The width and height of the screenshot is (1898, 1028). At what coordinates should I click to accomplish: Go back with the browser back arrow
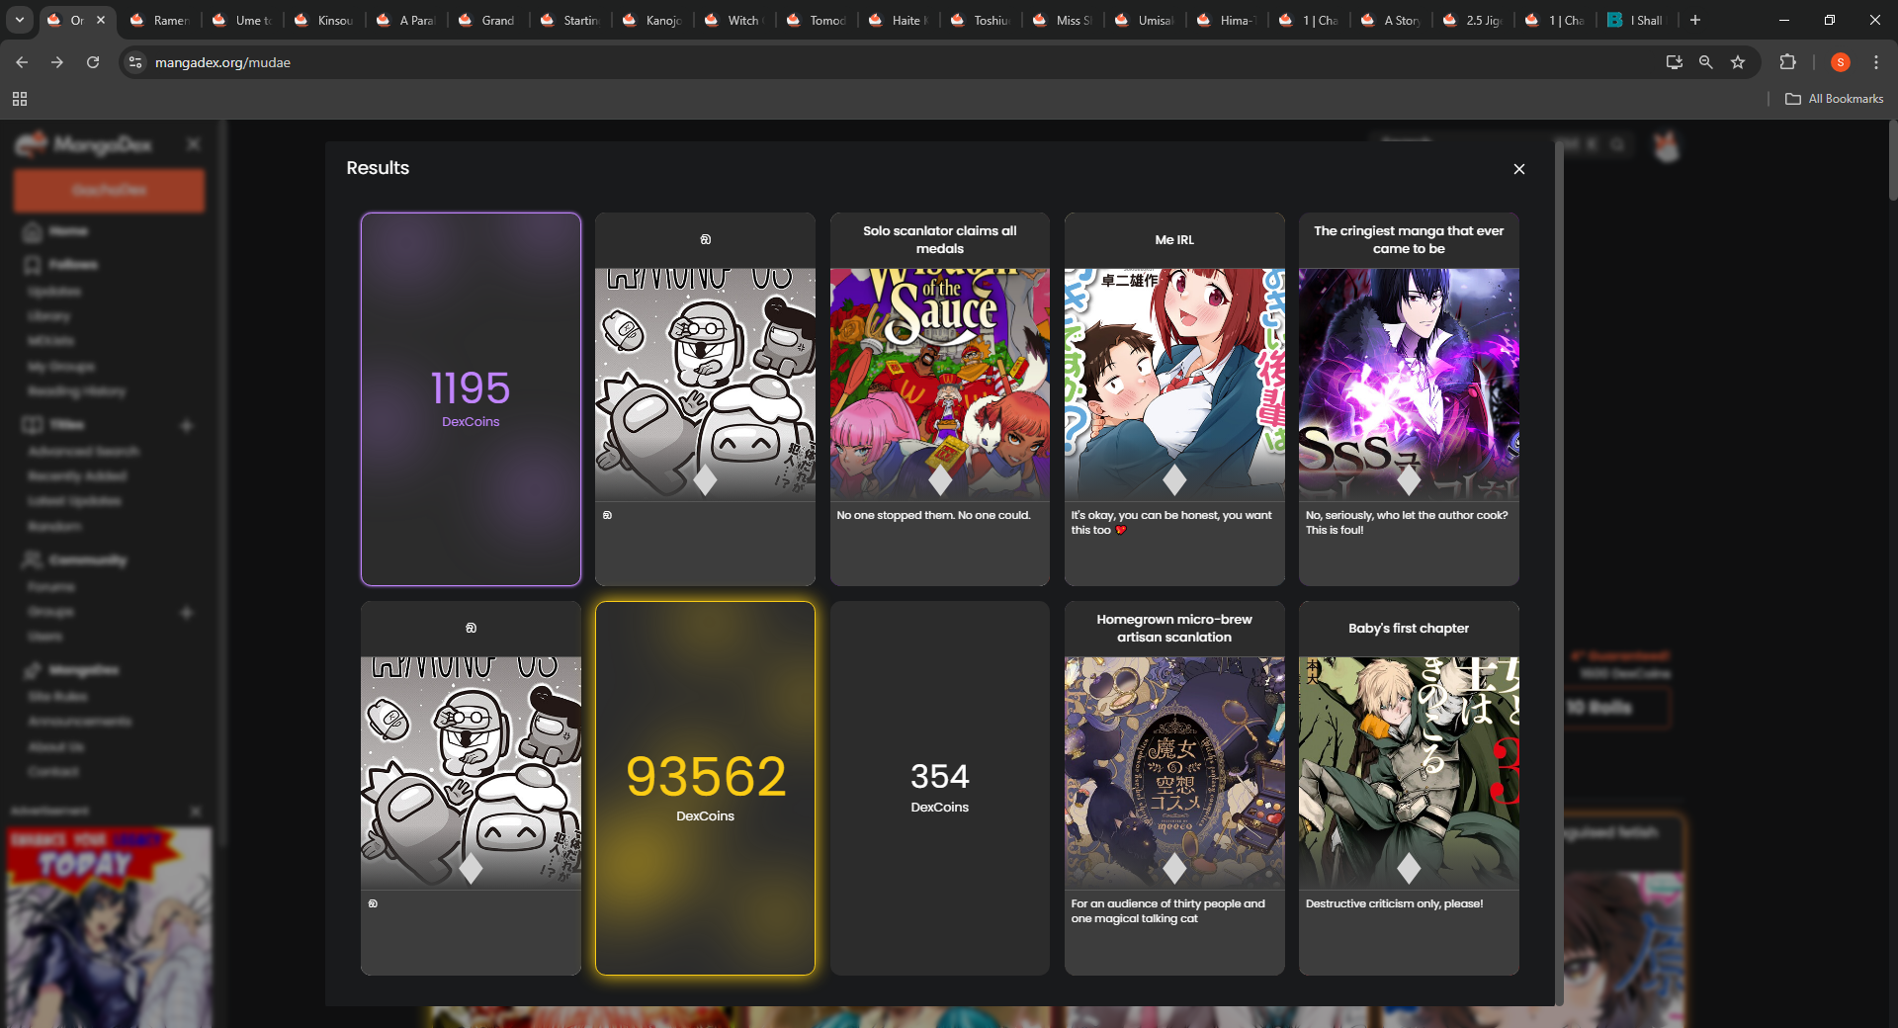pos(22,62)
